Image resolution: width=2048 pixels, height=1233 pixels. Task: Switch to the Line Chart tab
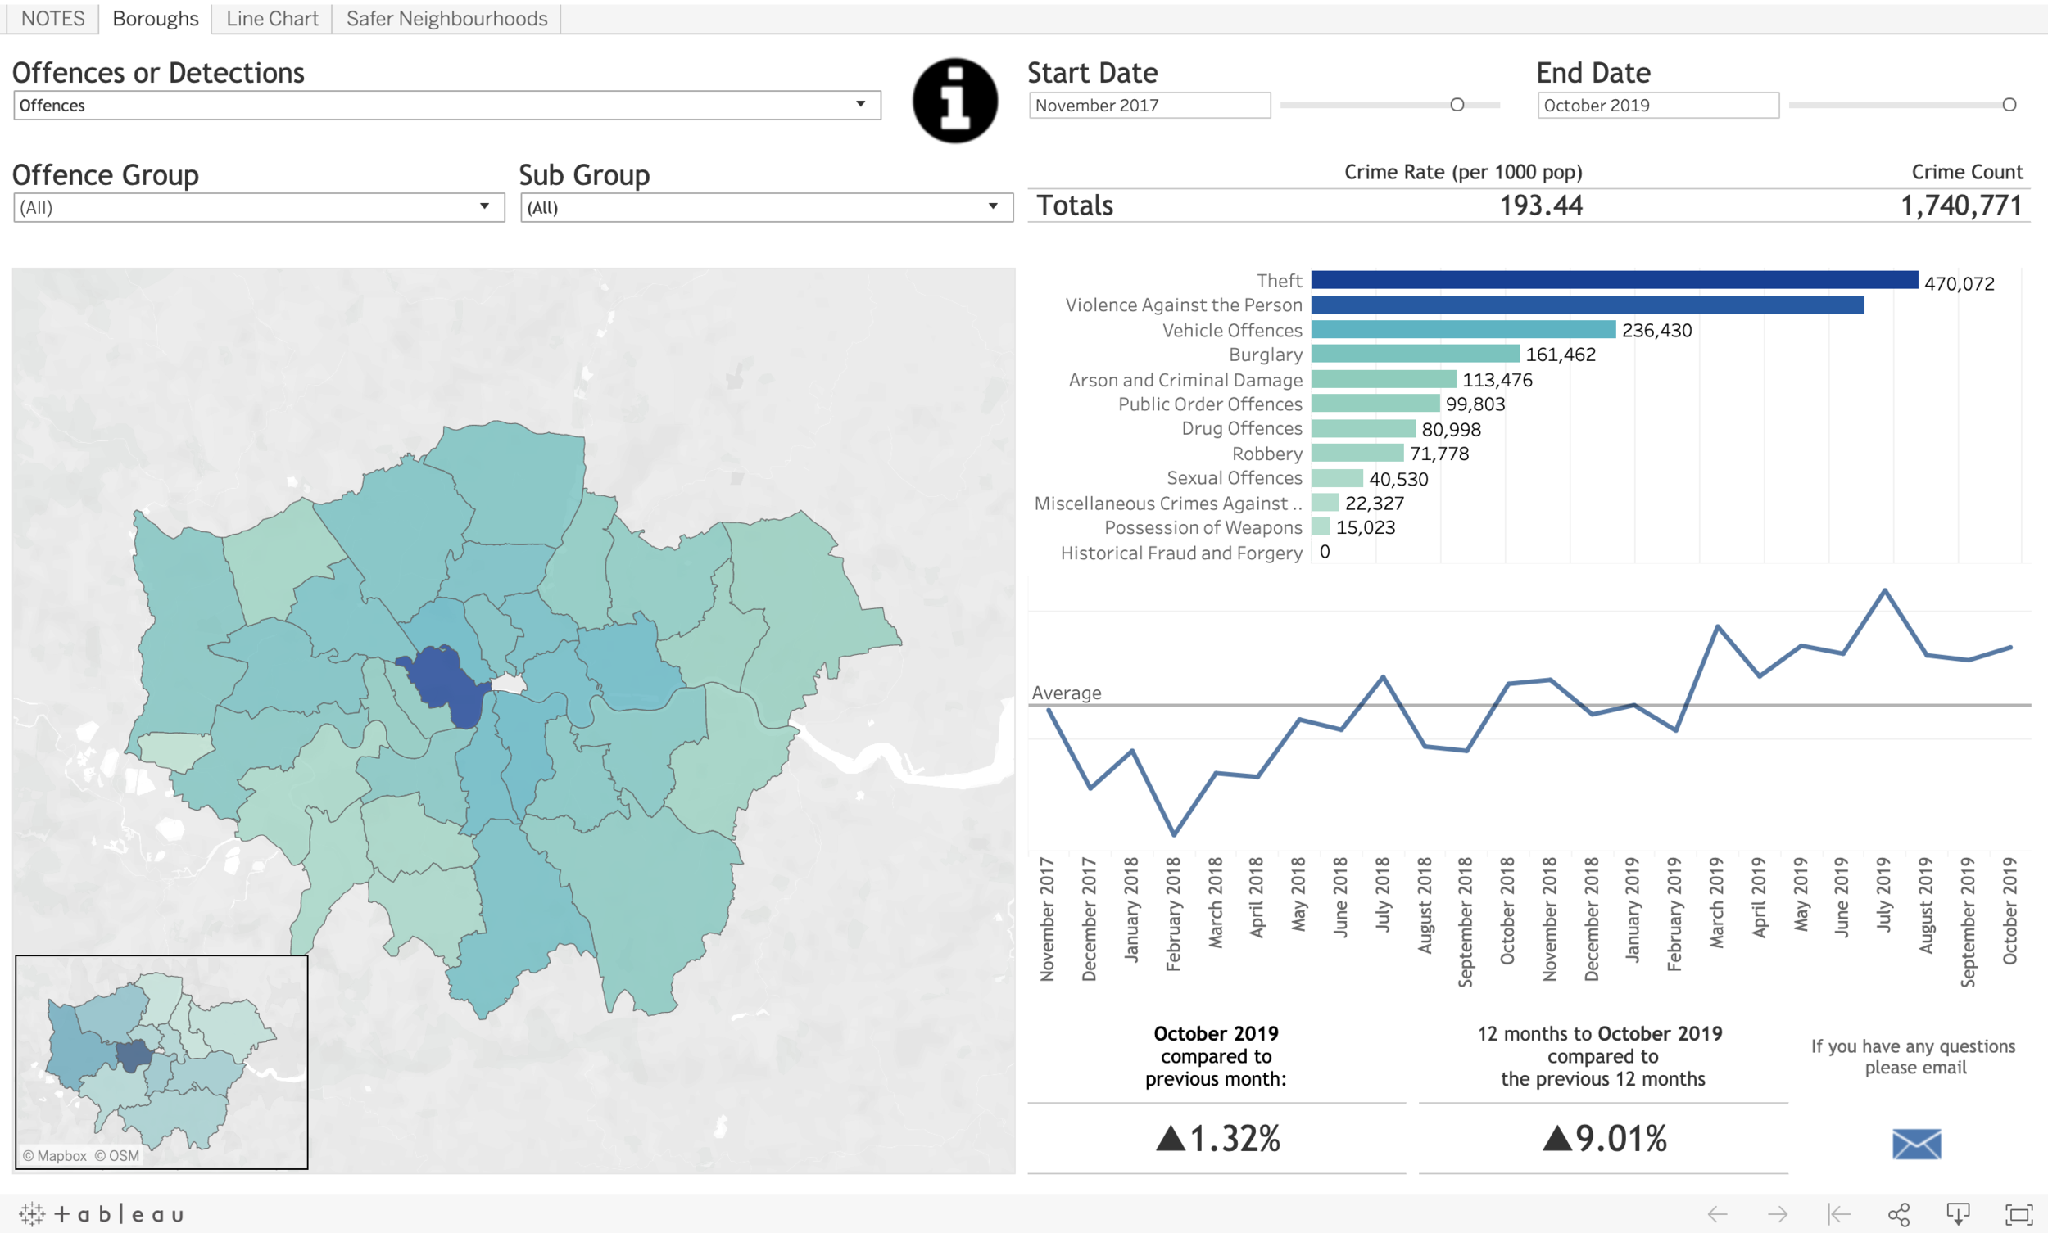[272, 18]
